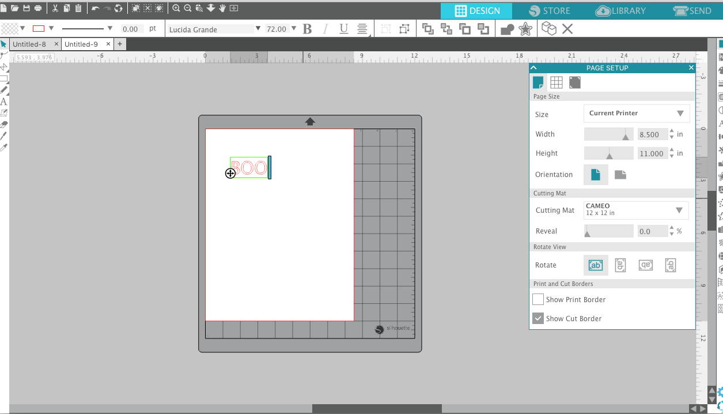Open the page Size Current Printer dropdown
The height and width of the screenshot is (414, 723).
point(637,113)
